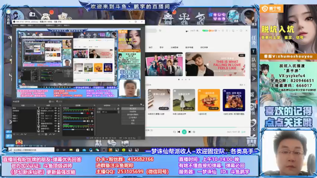The image size is (317, 178).
Task: Open the 商城 shop icon in the game
Action: coord(168,19)
